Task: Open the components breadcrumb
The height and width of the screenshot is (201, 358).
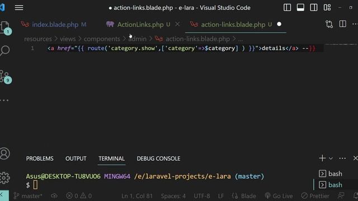Action: point(102,39)
